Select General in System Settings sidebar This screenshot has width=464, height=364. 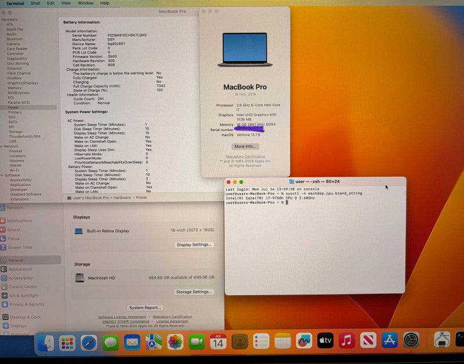point(31,260)
